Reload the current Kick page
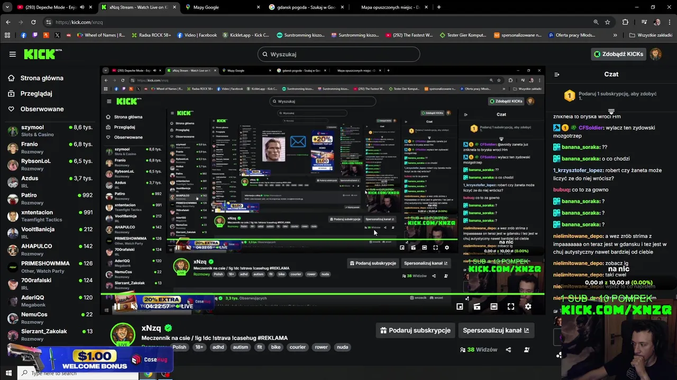The image size is (677, 380). click(x=33, y=22)
